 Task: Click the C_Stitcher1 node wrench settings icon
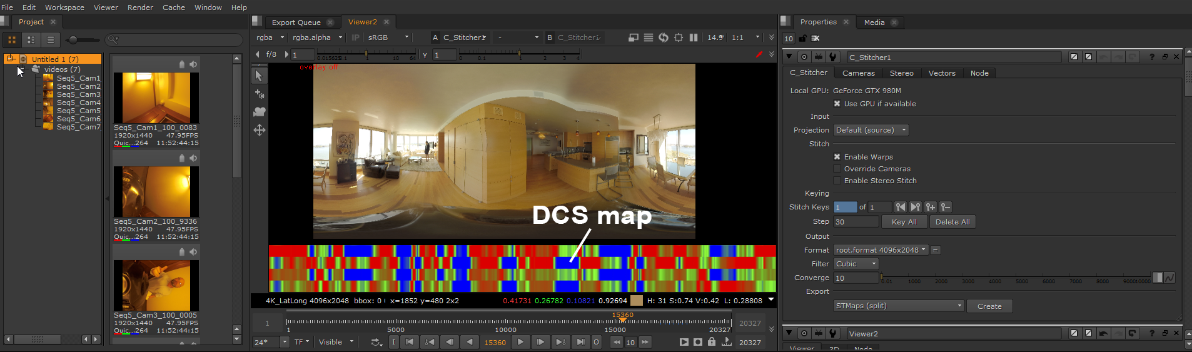click(832, 57)
